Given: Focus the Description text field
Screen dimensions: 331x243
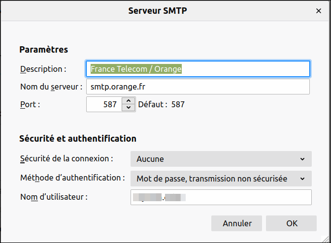Looking at the screenshot, I should pyautogui.click(x=198, y=69).
